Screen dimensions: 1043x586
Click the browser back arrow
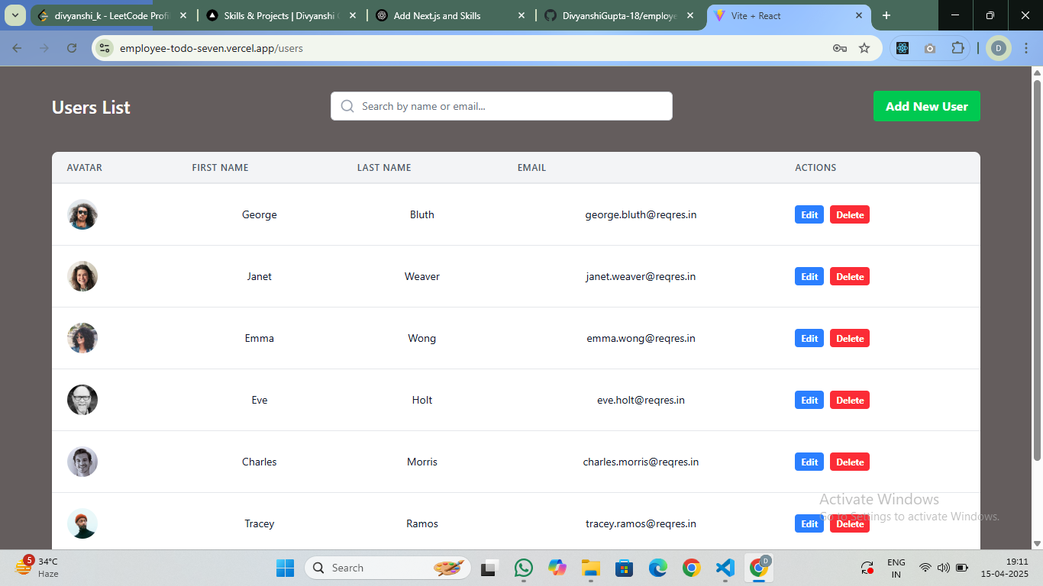click(x=17, y=48)
